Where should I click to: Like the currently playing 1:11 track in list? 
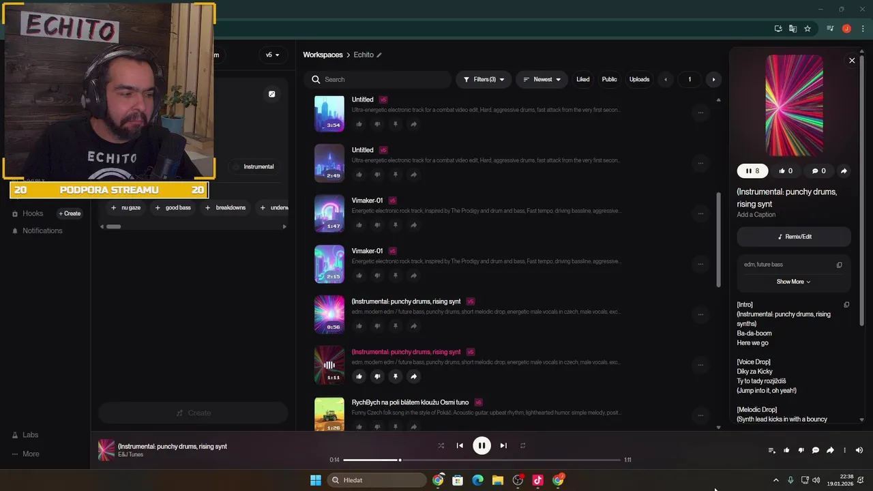359,376
